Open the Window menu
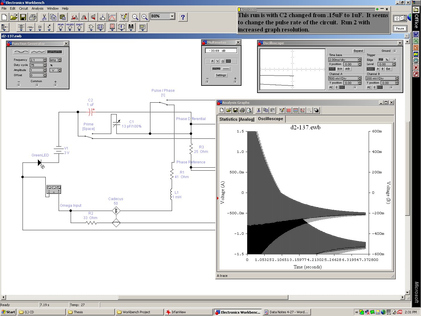The height and width of the screenshot is (316, 421). [53, 8]
